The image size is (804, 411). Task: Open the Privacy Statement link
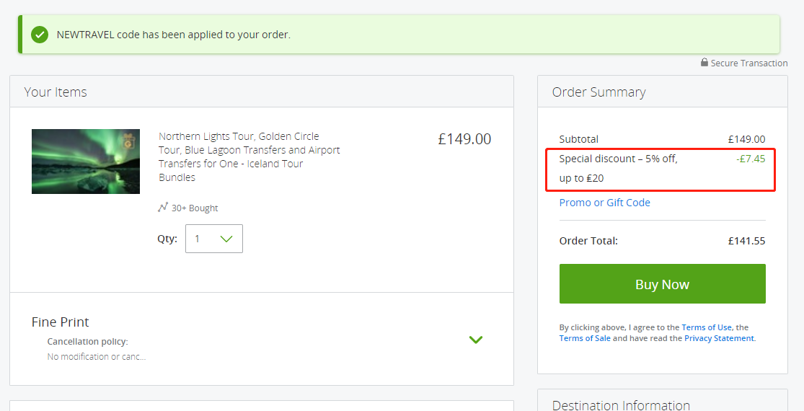(719, 338)
